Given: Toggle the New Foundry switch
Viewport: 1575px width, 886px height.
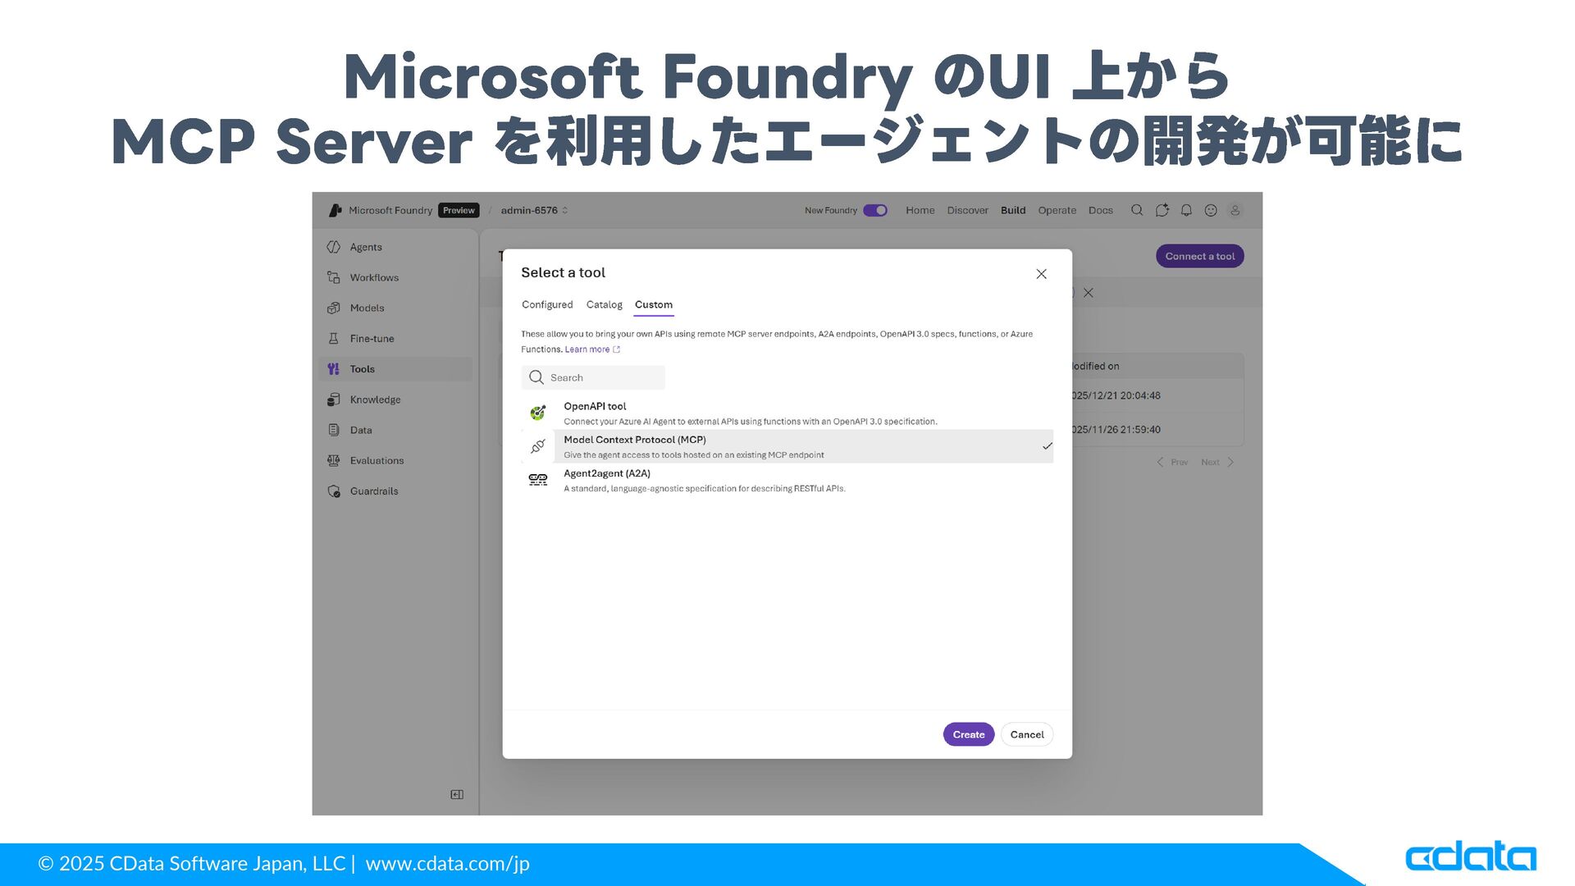Looking at the screenshot, I should pyautogui.click(x=875, y=210).
